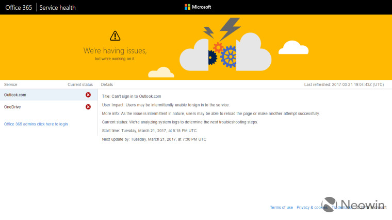The height and width of the screenshot is (220, 392).
Task: Click the warning triangle icon in banner
Action: pos(115,36)
